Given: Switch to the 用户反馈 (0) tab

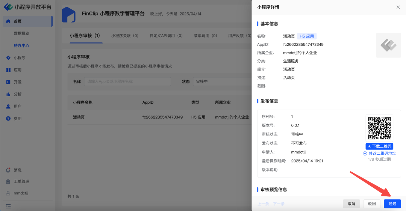Looking at the screenshot, I should click(x=239, y=36).
